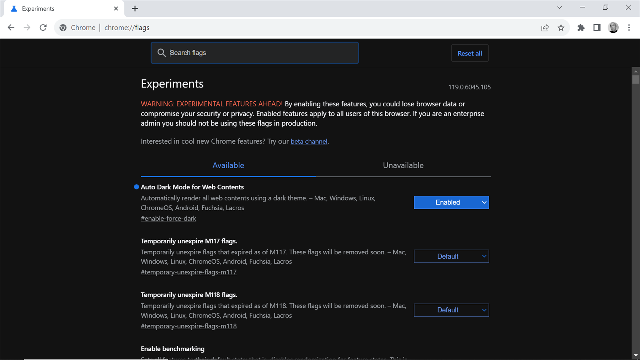
Task: Click the Chrome site info icon in address bar
Action: 63,28
